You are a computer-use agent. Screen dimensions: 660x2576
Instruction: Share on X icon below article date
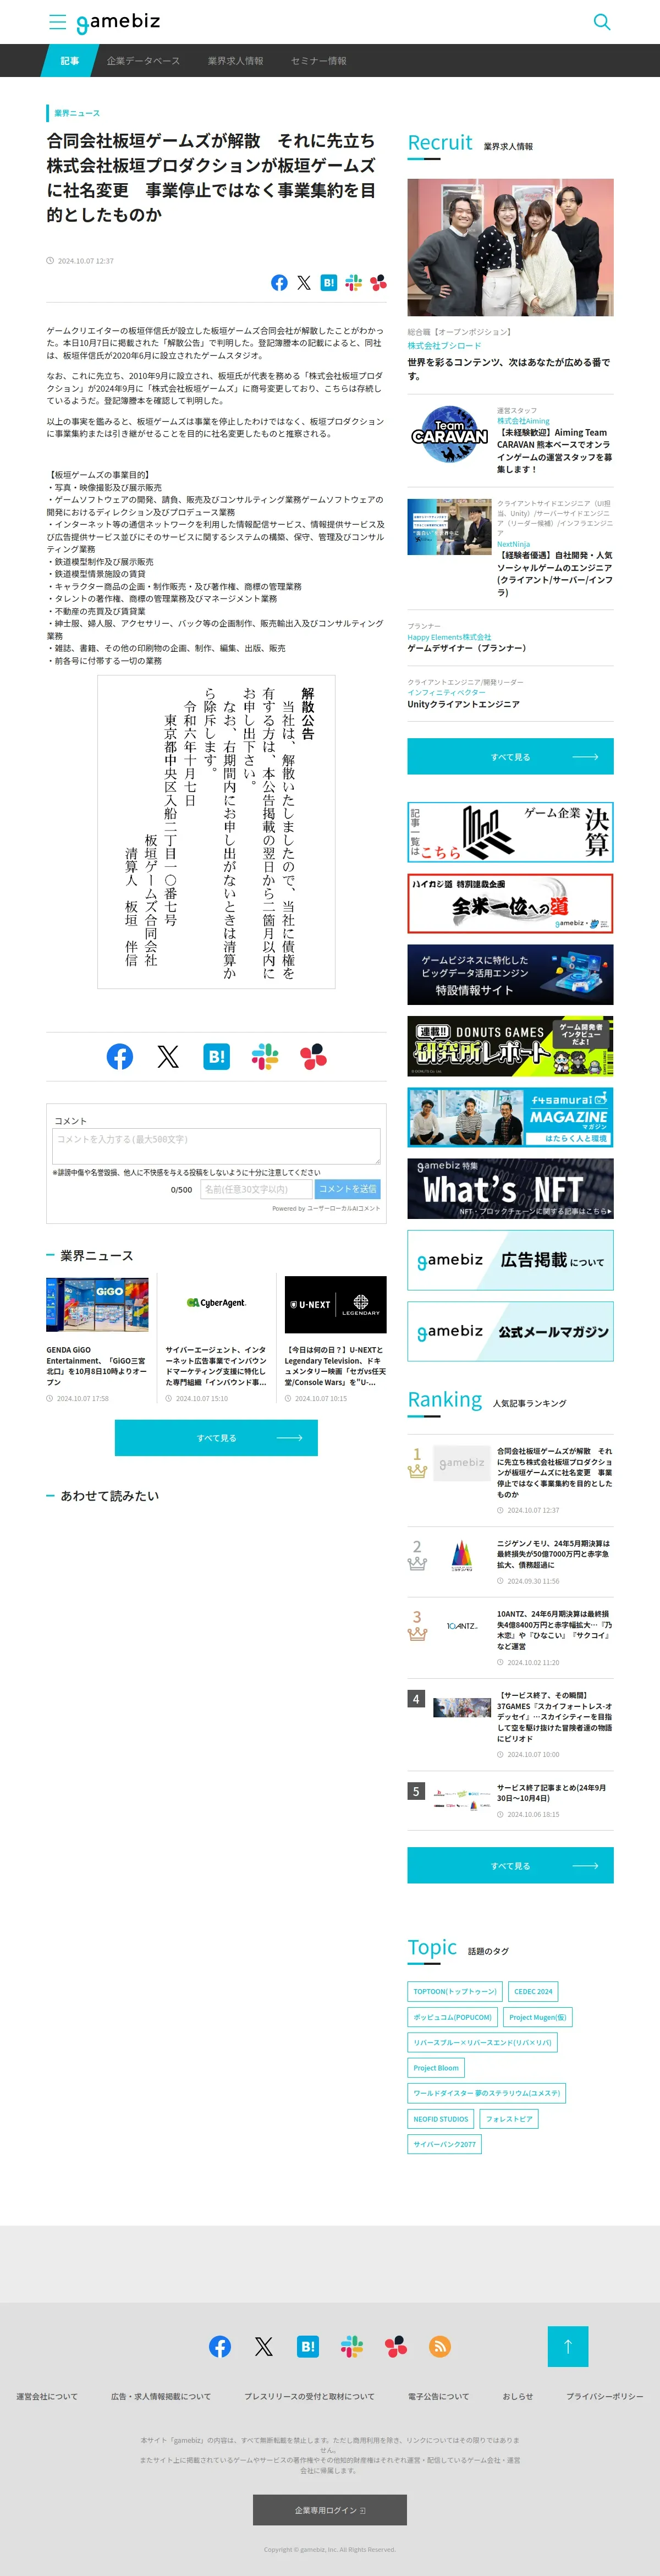coord(304,283)
